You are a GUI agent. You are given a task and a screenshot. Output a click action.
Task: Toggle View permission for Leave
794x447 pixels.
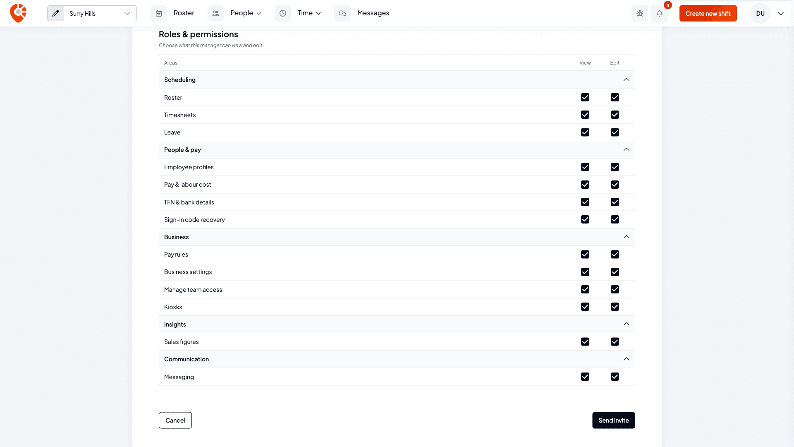tap(585, 132)
